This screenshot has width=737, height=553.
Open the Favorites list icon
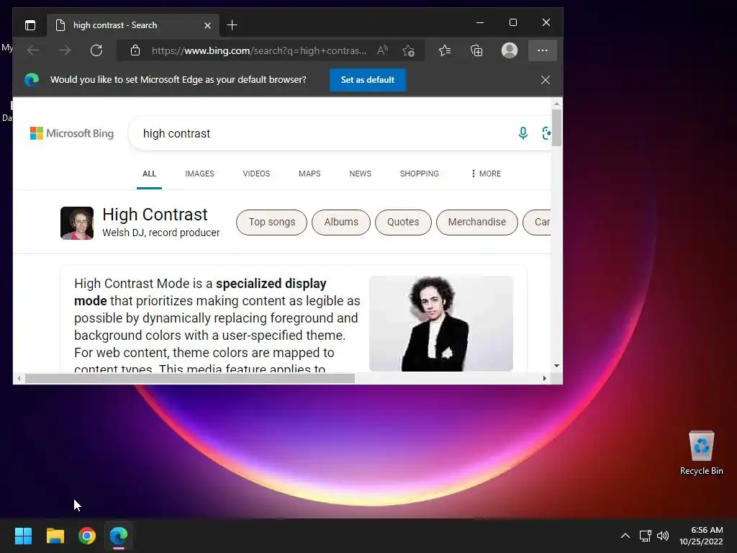tap(445, 50)
